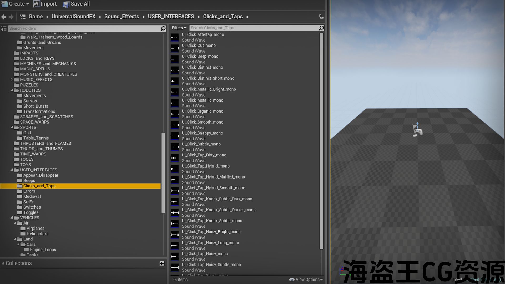Click UniversalSoundFX in the breadcrumb path
This screenshot has width=505, height=284.
(x=73, y=17)
